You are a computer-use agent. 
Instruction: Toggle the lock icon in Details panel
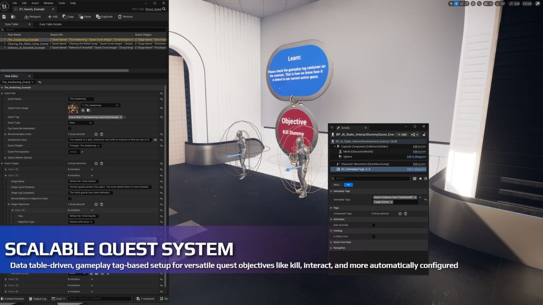coord(424,134)
